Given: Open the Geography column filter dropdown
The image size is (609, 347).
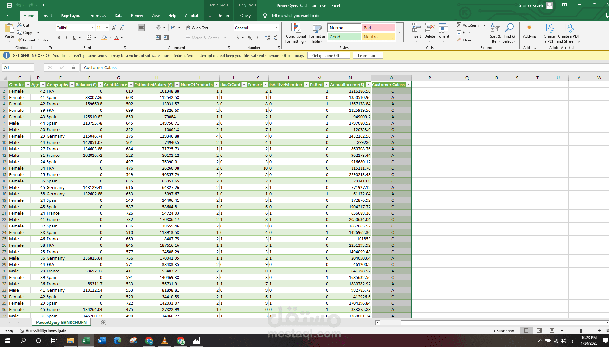Looking at the screenshot, I should (x=72, y=85).
